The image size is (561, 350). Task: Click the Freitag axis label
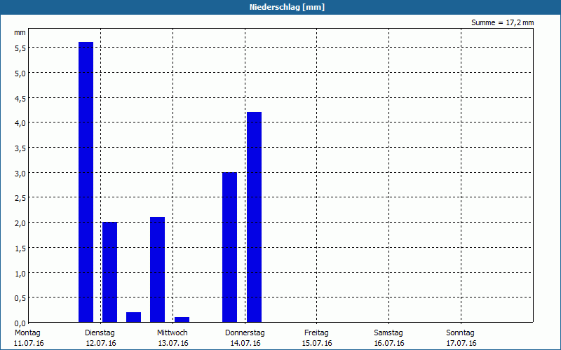coord(316,333)
